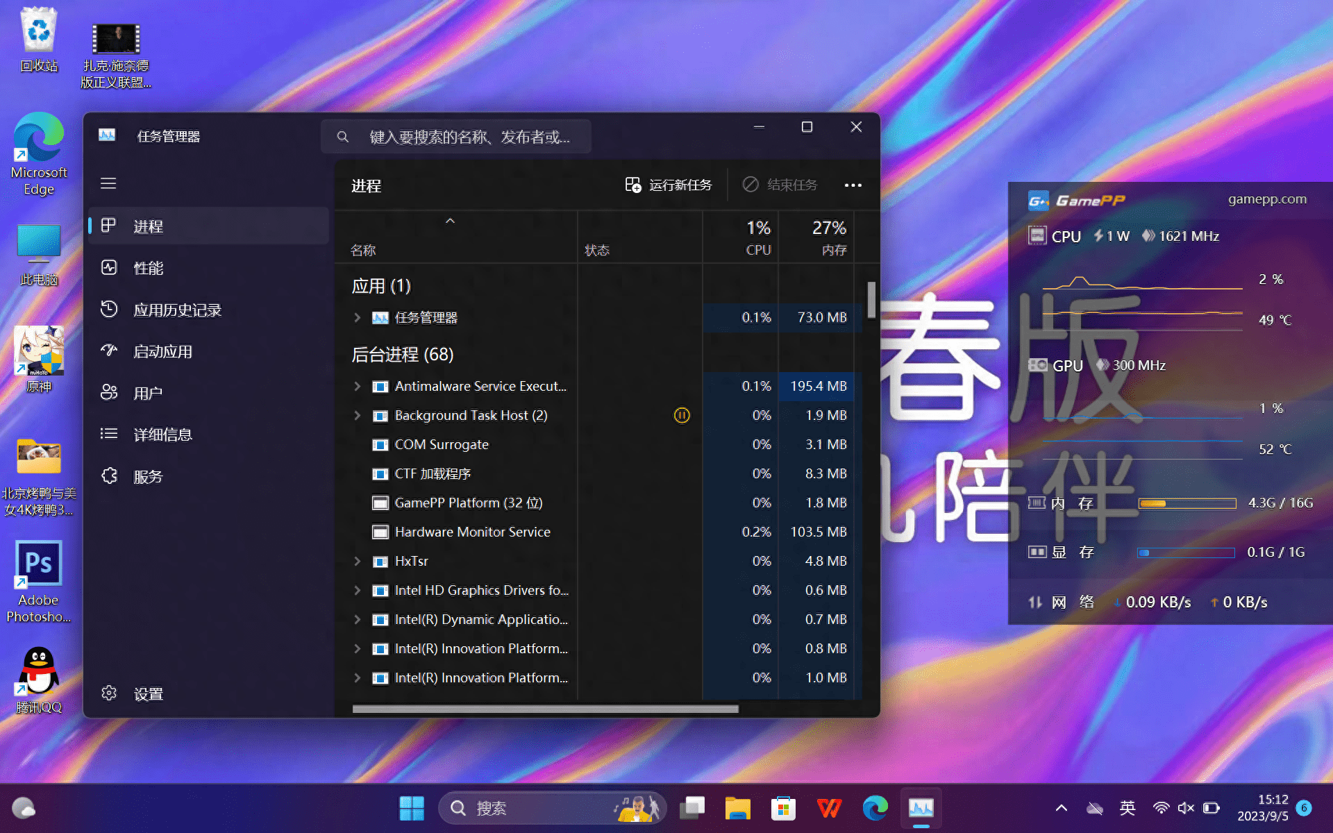The height and width of the screenshot is (833, 1333).
Task: Open Task Manager 设置 (Settings)
Action: (148, 693)
